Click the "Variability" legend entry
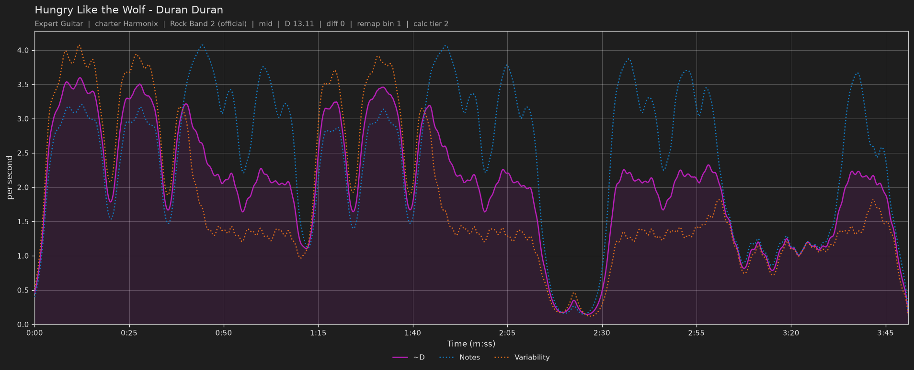Screen dimensions: 914x370 [x=522, y=358]
